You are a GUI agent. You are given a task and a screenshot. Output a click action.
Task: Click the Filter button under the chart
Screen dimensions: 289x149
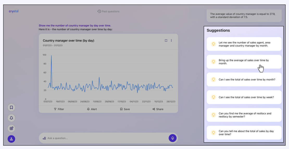point(59,109)
